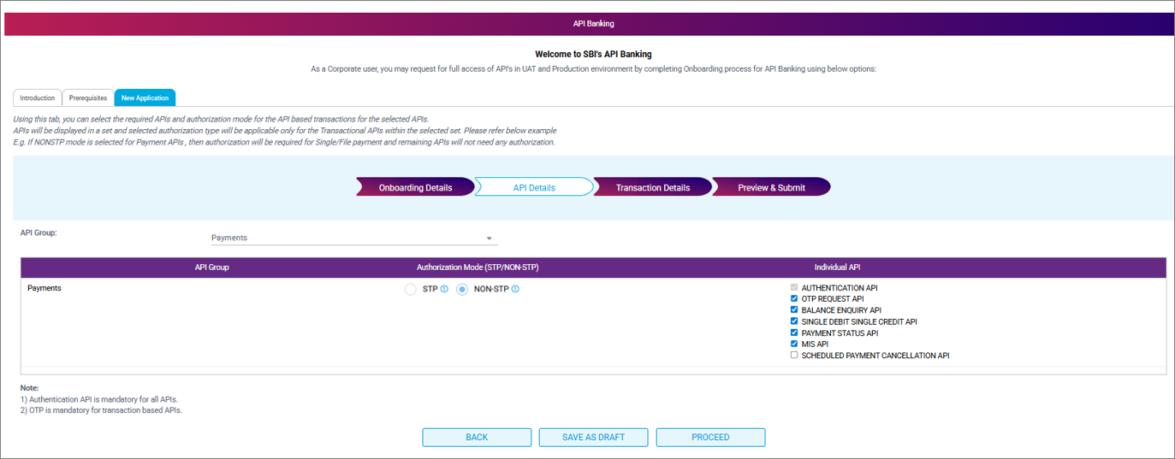Screen dimensions: 1175x459
Task: Toggle SINGLE DEBIT SINGLE CREDIT API checkbox
Action: pyautogui.click(x=794, y=321)
